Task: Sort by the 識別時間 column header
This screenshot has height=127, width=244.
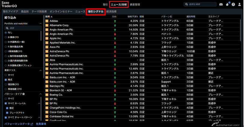Action: [191, 17]
